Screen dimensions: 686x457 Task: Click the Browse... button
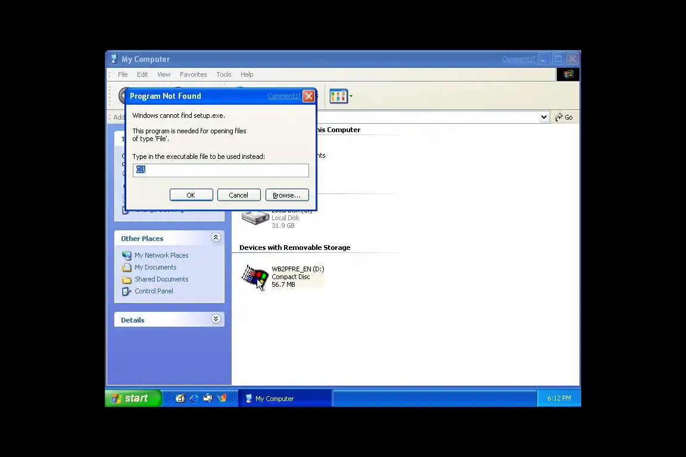click(x=287, y=195)
